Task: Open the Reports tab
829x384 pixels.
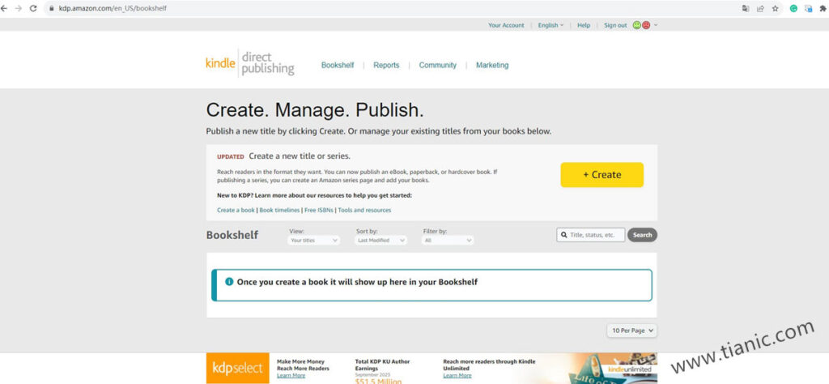Action: (x=386, y=65)
